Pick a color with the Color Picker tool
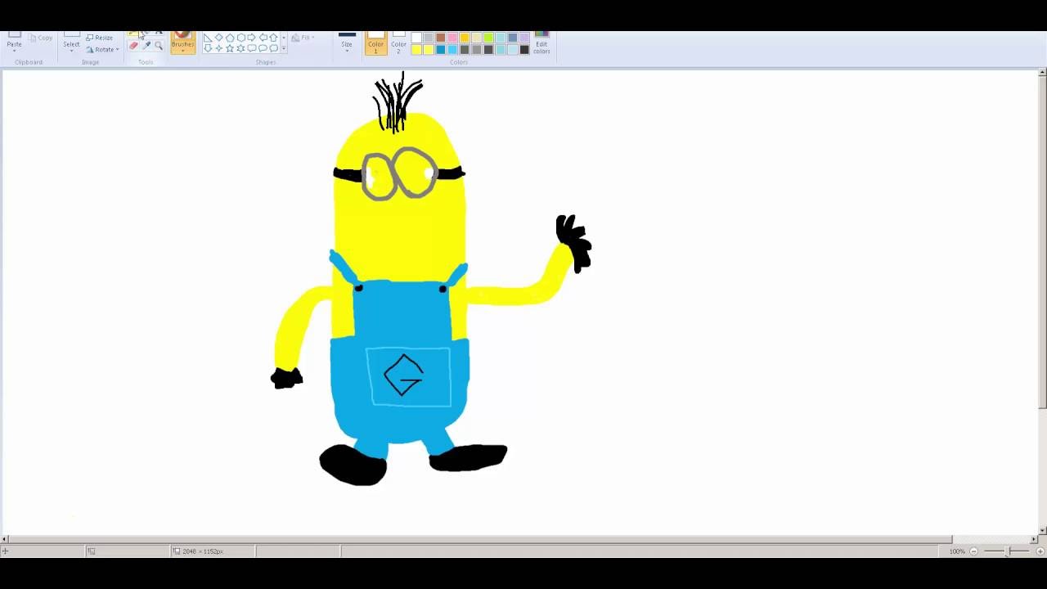Screen dimensions: 1047x589 pyautogui.click(x=146, y=47)
